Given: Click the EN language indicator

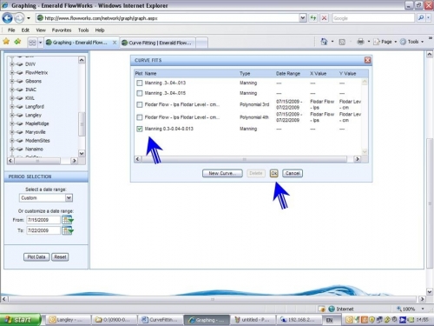Looking at the screenshot, I should coord(329,320).
